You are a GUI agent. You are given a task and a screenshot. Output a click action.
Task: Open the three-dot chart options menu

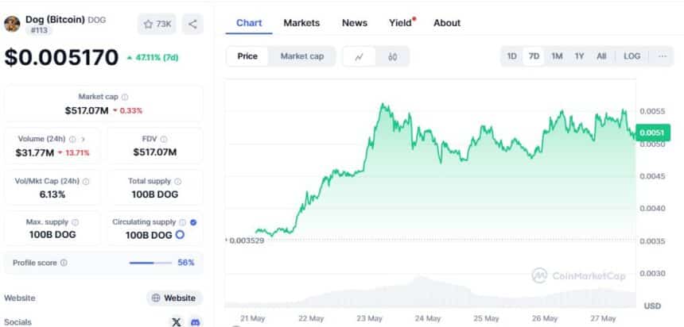pyautogui.click(x=663, y=56)
